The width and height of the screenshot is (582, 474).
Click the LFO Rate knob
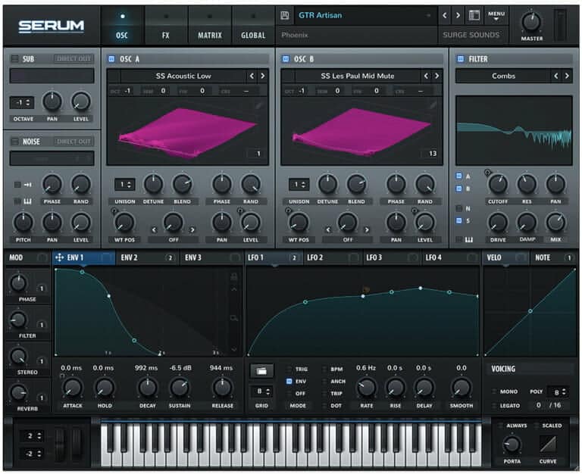tap(366, 388)
